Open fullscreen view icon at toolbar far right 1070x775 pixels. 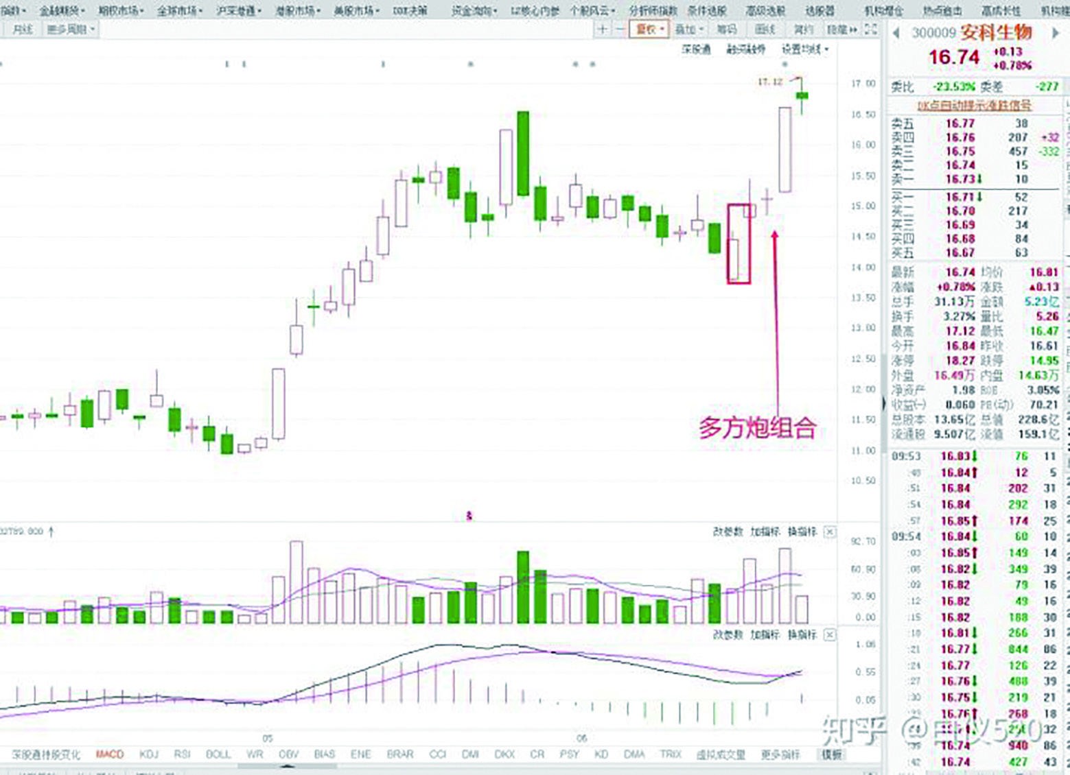pos(870,29)
